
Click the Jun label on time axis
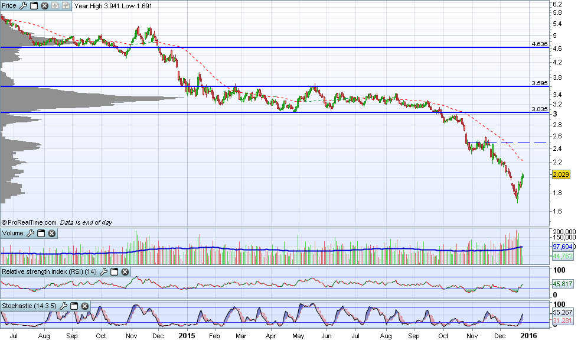click(327, 336)
